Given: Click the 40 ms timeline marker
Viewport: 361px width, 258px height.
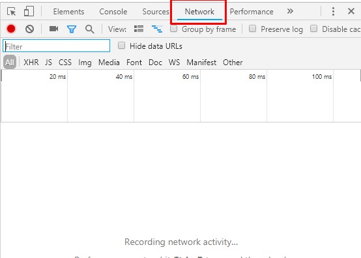Looking at the screenshot, I should 124,77.
